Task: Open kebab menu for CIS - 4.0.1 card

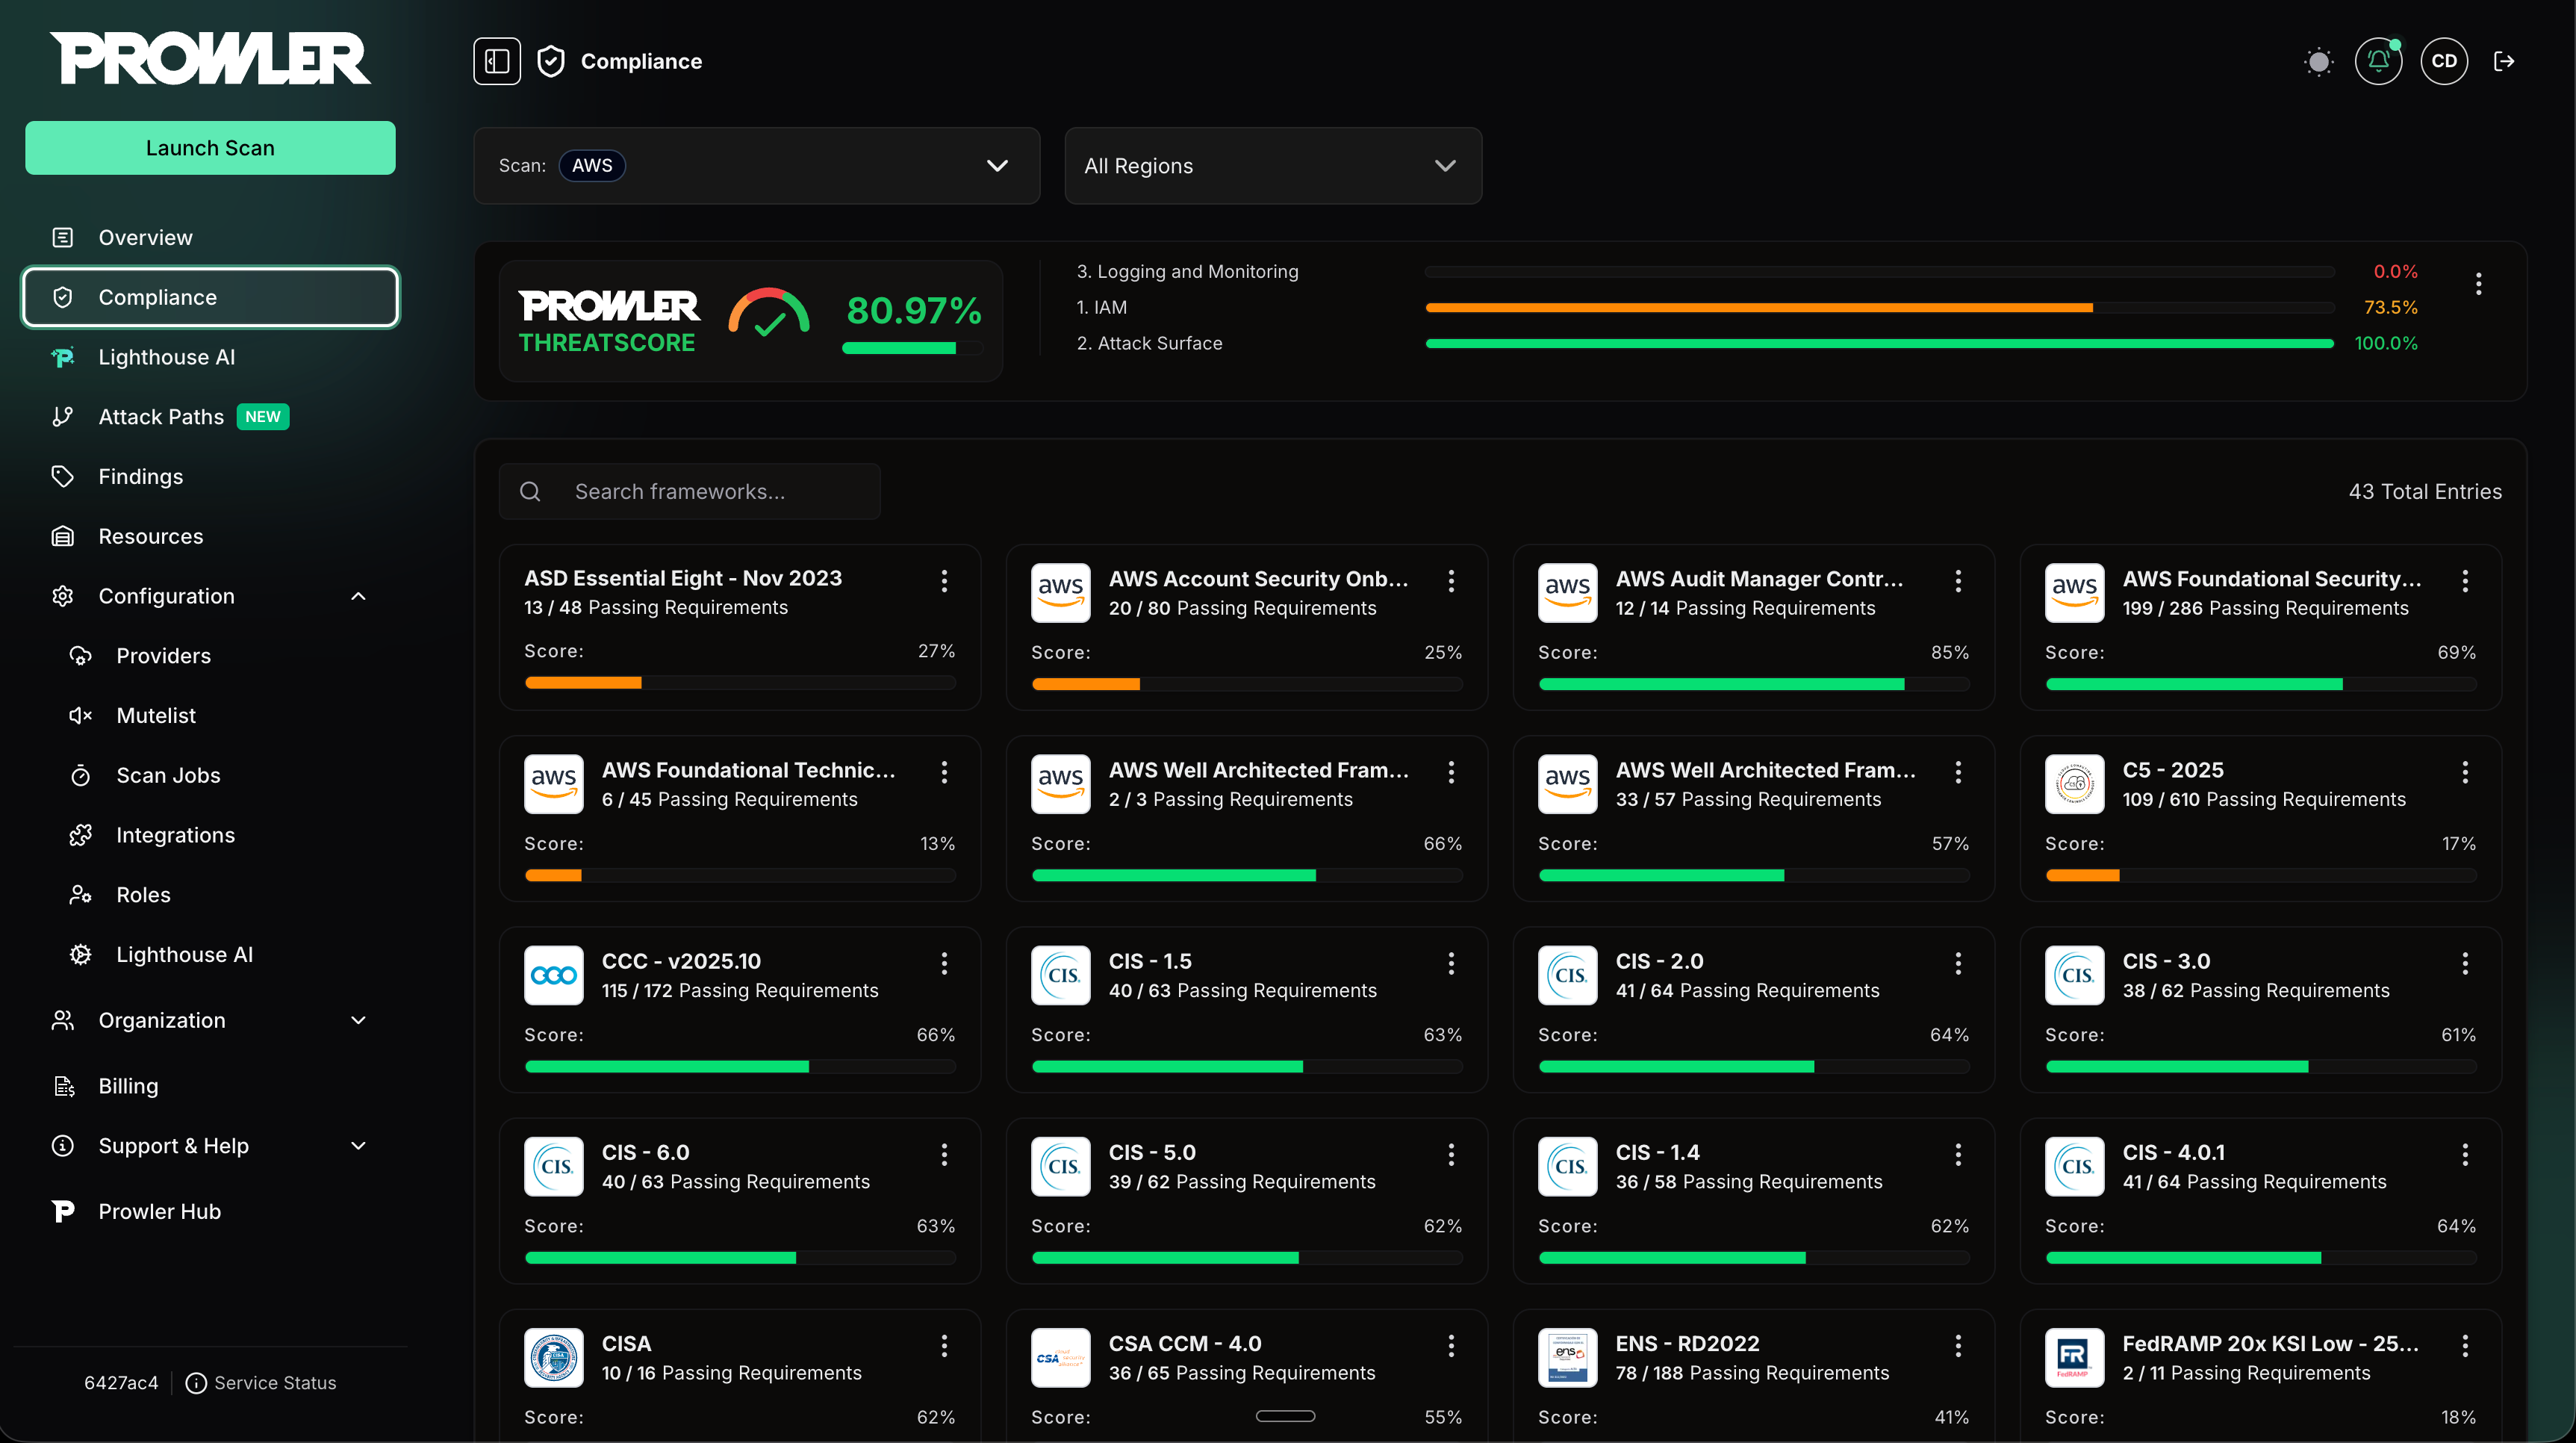Action: [2465, 1155]
